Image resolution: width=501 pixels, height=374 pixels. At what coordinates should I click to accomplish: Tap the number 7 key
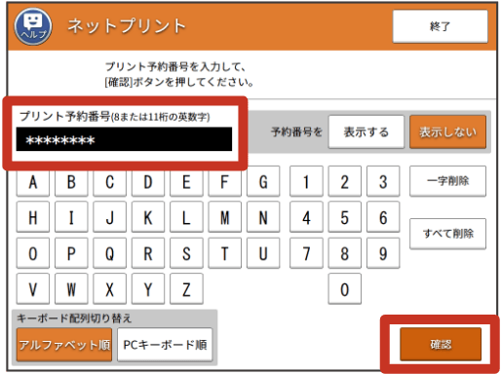306,253
